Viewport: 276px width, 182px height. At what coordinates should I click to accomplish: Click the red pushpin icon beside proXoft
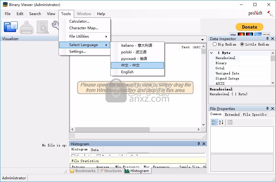270,14
